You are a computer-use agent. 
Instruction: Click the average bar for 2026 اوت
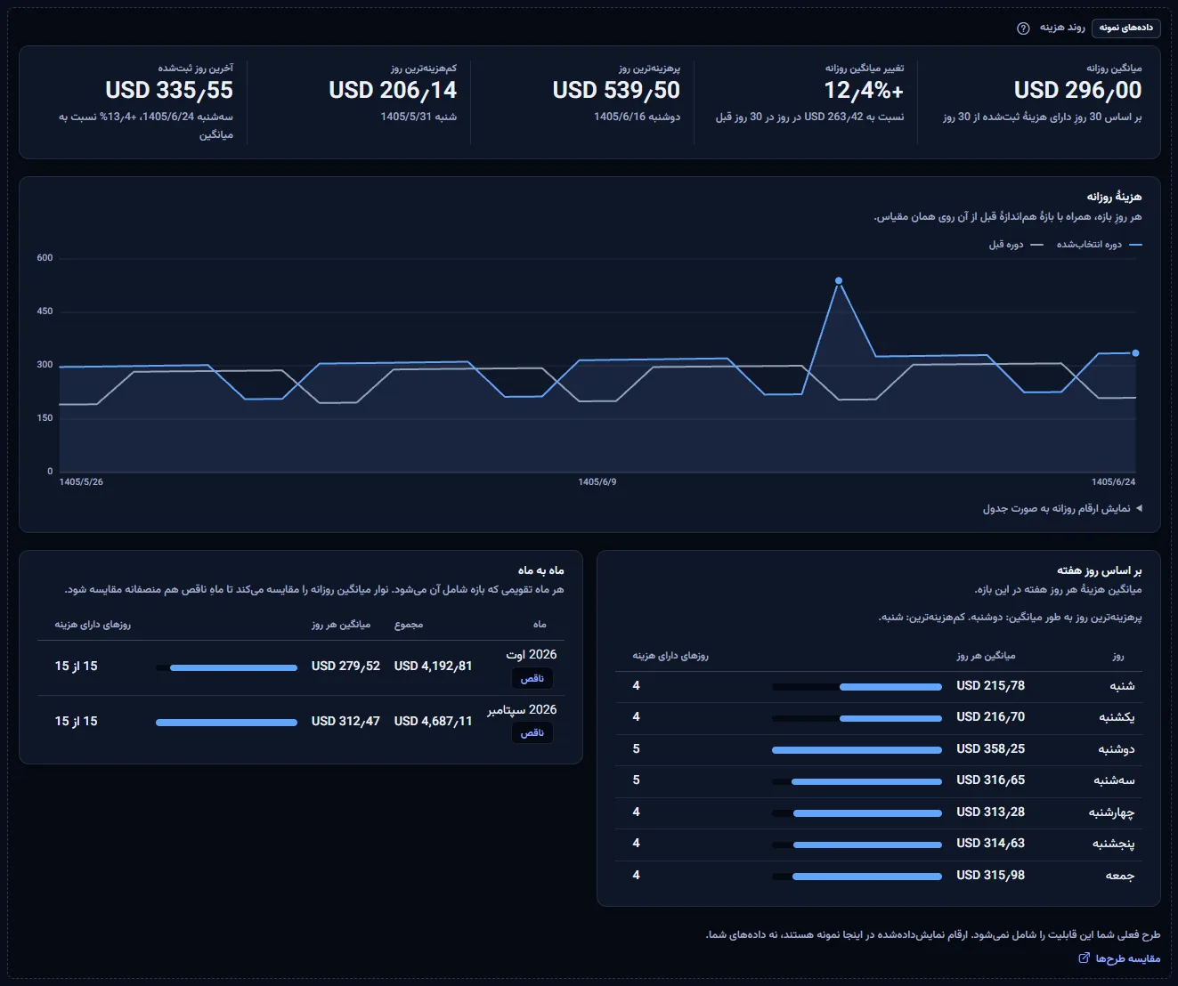pyautogui.click(x=226, y=667)
